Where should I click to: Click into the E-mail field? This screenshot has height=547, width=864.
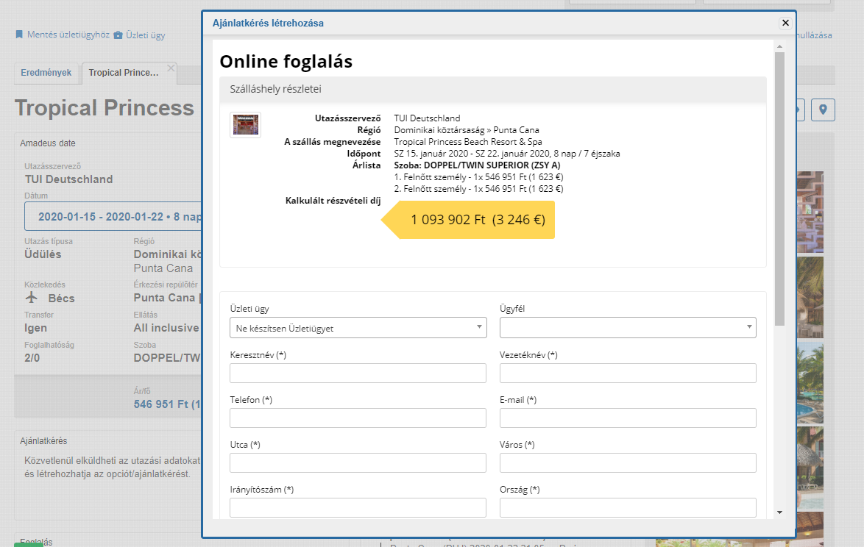pos(628,418)
